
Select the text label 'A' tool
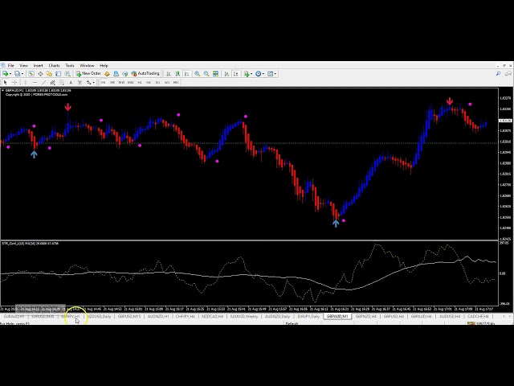pyautogui.click(x=71, y=82)
